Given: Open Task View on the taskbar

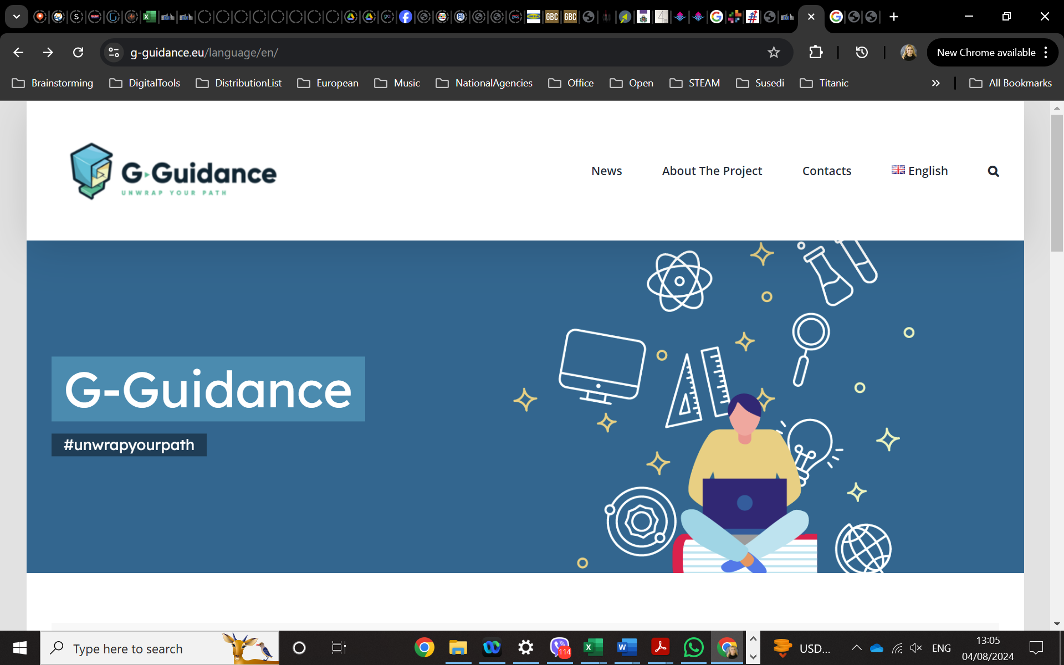Looking at the screenshot, I should pyautogui.click(x=339, y=648).
